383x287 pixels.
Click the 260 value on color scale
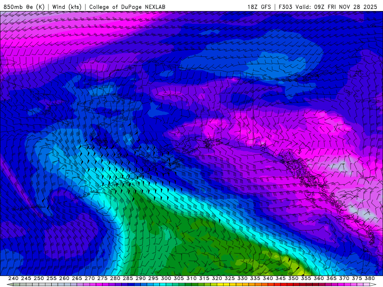pos(64,278)
